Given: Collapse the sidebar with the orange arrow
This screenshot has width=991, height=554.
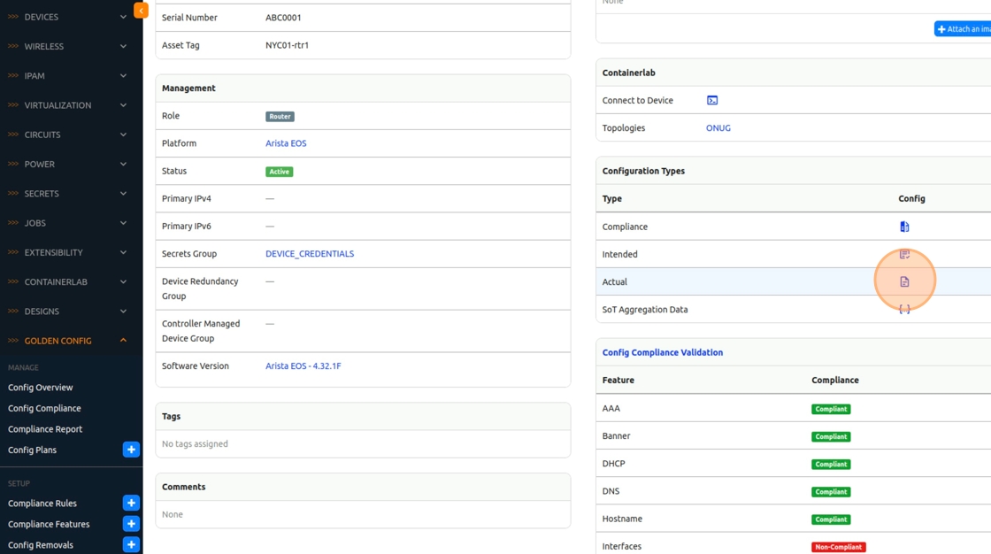Looking at the screenshot, I should point(141,11).
